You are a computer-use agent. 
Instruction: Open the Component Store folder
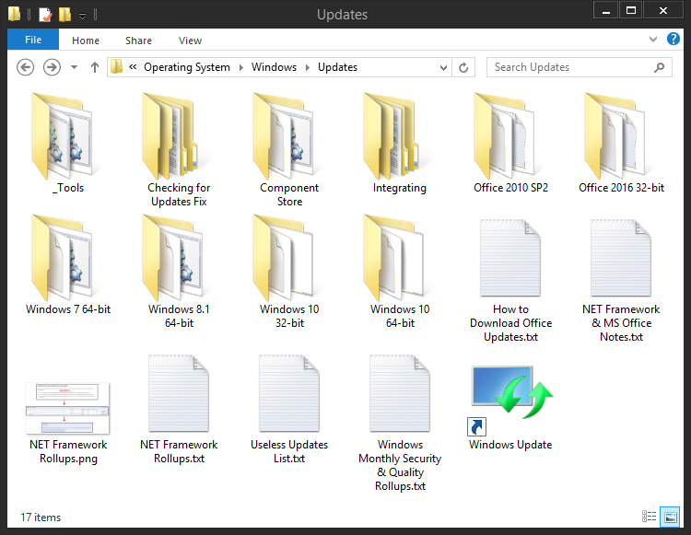tap(289, 150)
